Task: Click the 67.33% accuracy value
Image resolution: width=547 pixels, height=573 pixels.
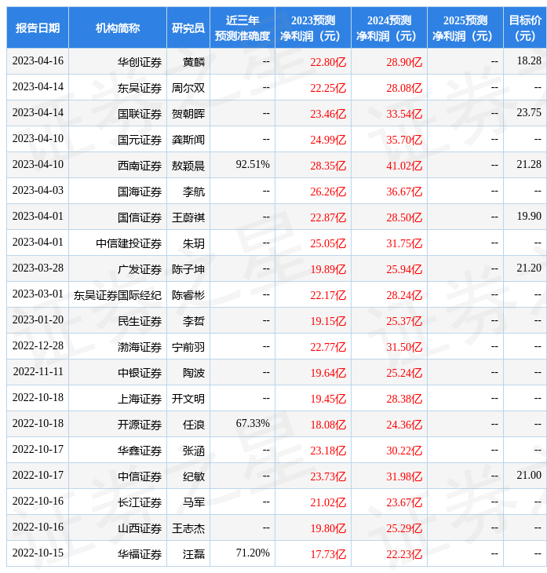Action: 253,424
